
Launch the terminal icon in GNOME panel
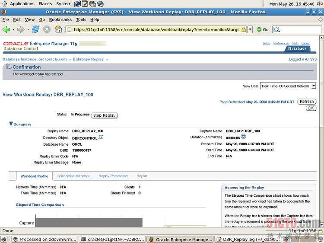78,4
